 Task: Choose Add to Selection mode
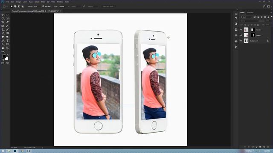click(15, 6)
